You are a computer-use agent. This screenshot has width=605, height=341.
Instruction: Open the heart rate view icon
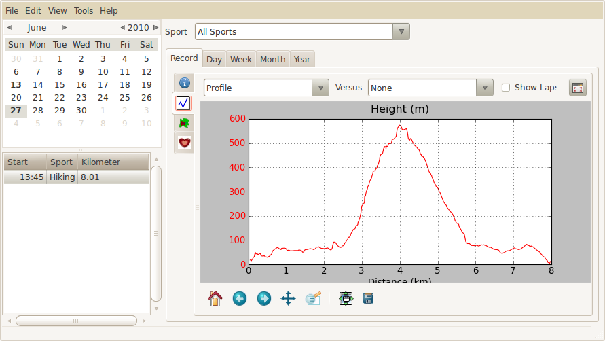point(183,143)
